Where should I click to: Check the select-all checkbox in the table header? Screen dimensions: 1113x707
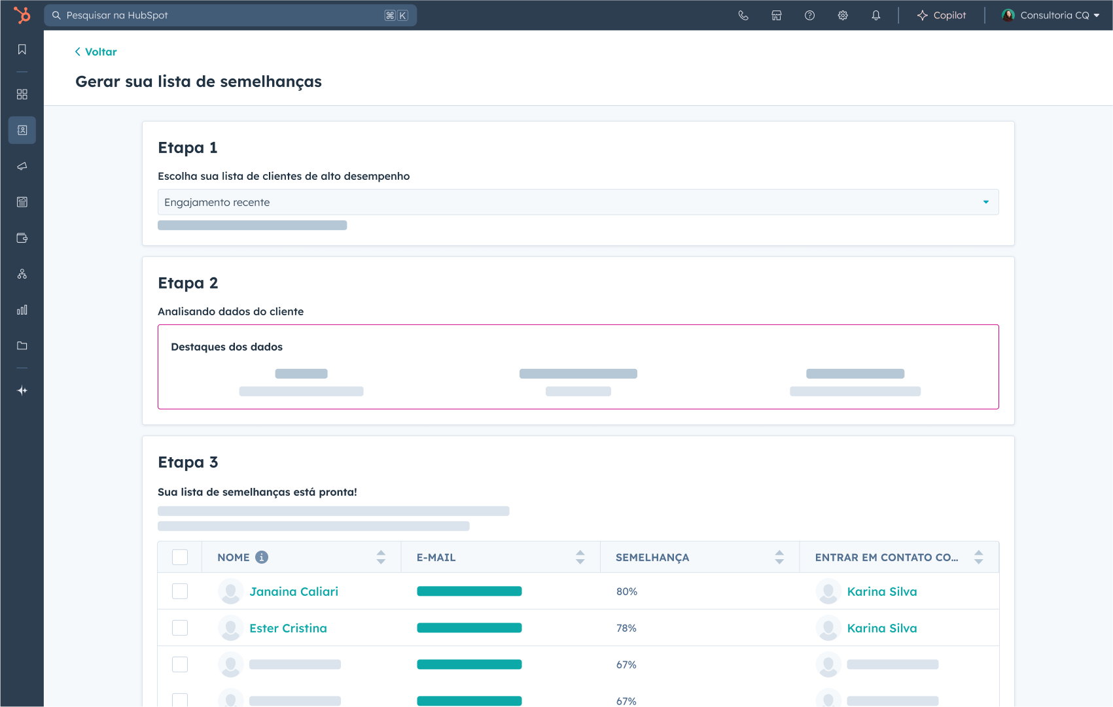[179, 557]
